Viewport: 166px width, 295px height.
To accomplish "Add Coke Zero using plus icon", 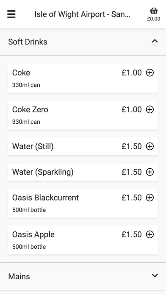I will pyautogui.click(x=150, y=109).
